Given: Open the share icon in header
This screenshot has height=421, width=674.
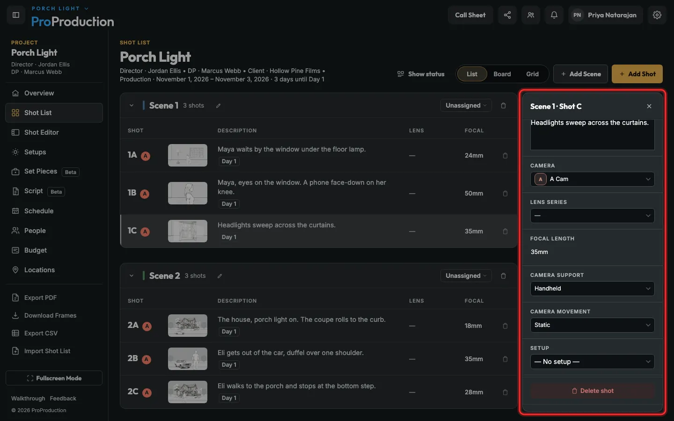Looking at the screenshot, I should (x=507, y=15).
